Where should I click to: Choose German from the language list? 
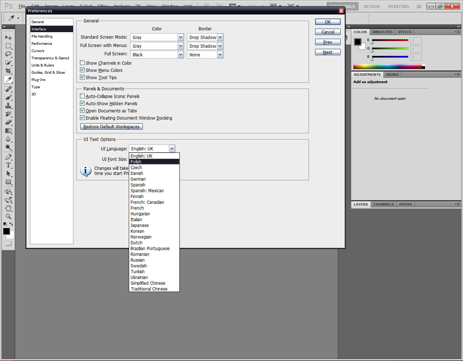coord(154,179)
